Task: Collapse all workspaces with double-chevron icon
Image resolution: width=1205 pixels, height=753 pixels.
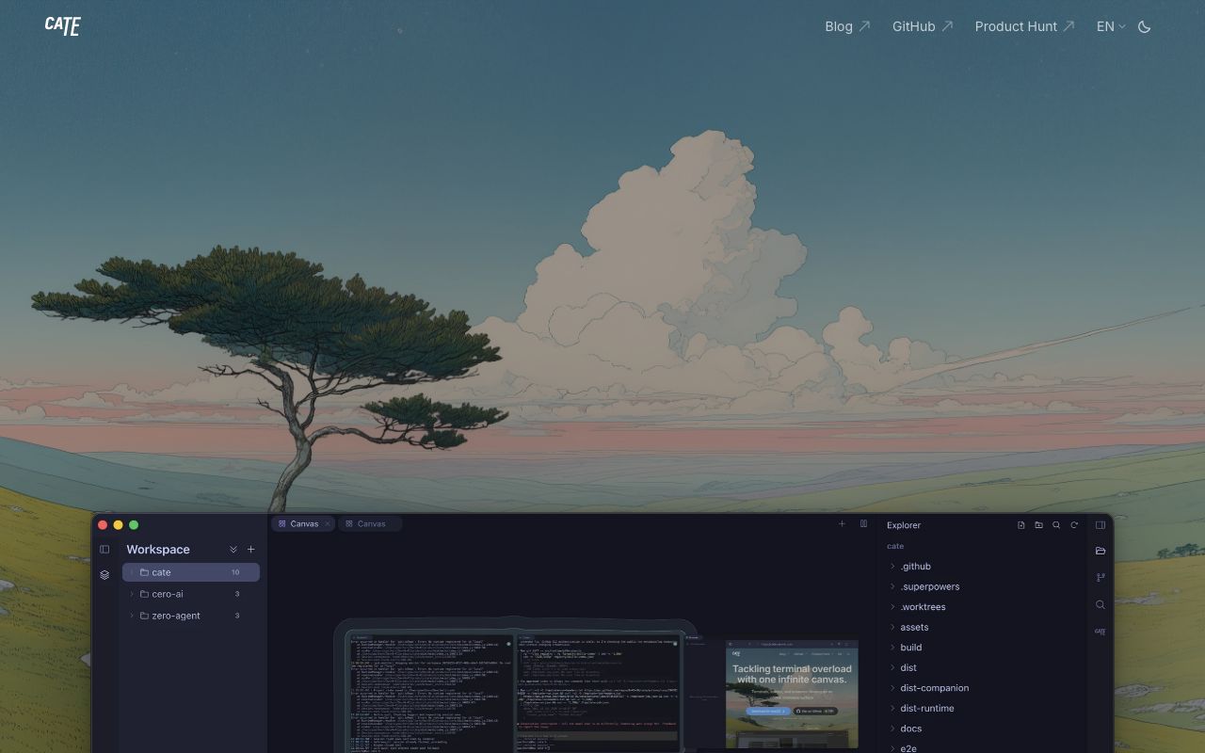Action: (x=233, y=550)
